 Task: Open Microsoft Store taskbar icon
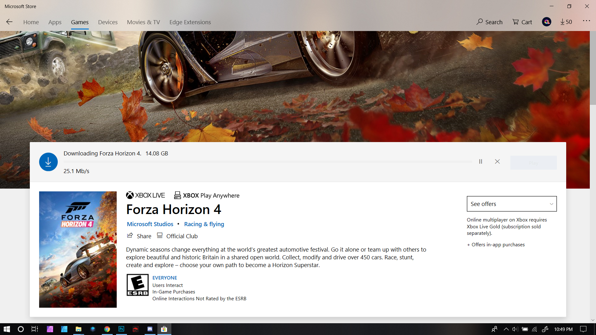click(x=164, y=329)
